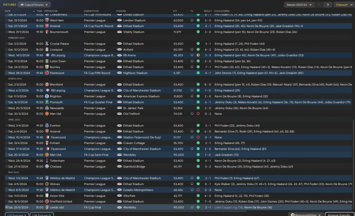The width and height of the screenshot is (355, 216).
Task: Click the Brighton club badge
Action: click(x=47, y=96)
